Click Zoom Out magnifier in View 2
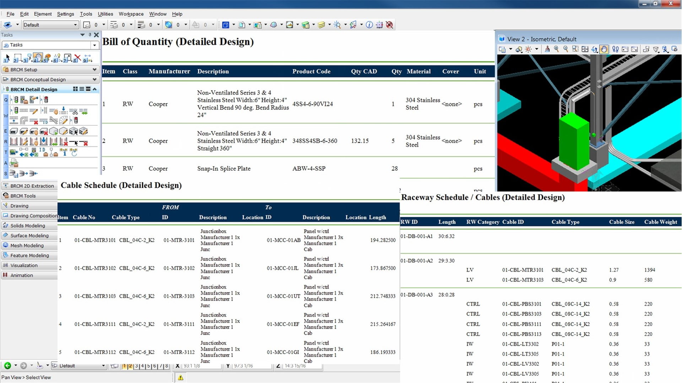This screenshot has width=682, height=383. point(565,49)
